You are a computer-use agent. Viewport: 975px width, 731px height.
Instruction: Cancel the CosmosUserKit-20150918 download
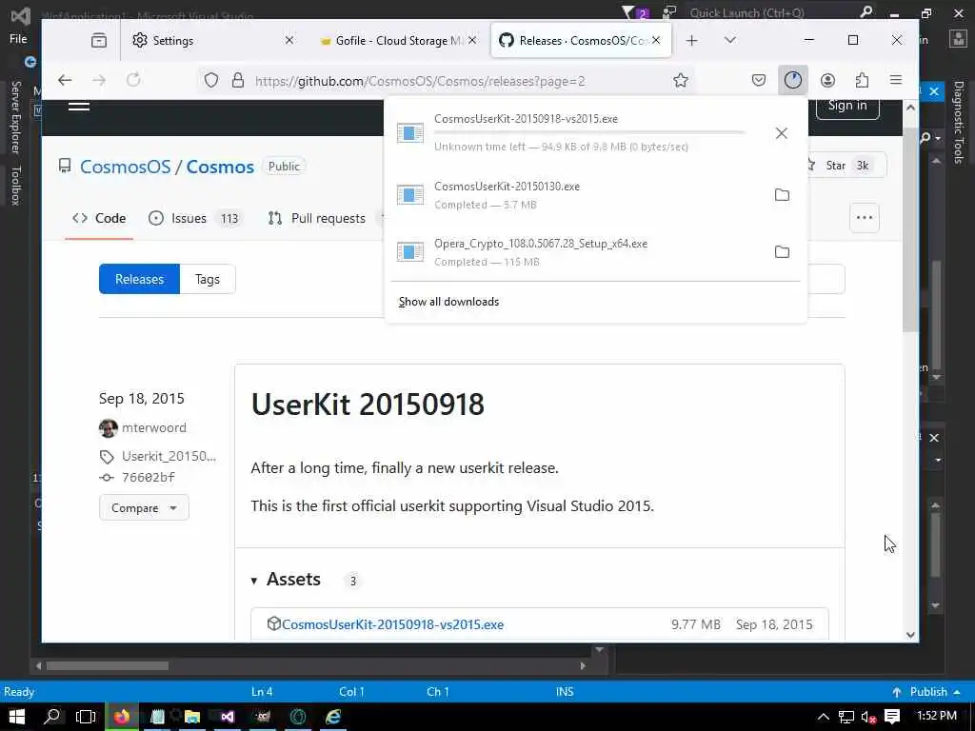[x=782, y=133]
